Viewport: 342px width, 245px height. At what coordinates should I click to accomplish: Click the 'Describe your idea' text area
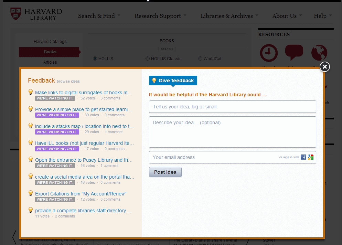click(x=233, y=132)
